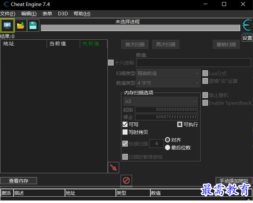Click the 先前值 column header
Image resolution: width=253 pixels, height=203 pixels.
click(x=93, y=44)
